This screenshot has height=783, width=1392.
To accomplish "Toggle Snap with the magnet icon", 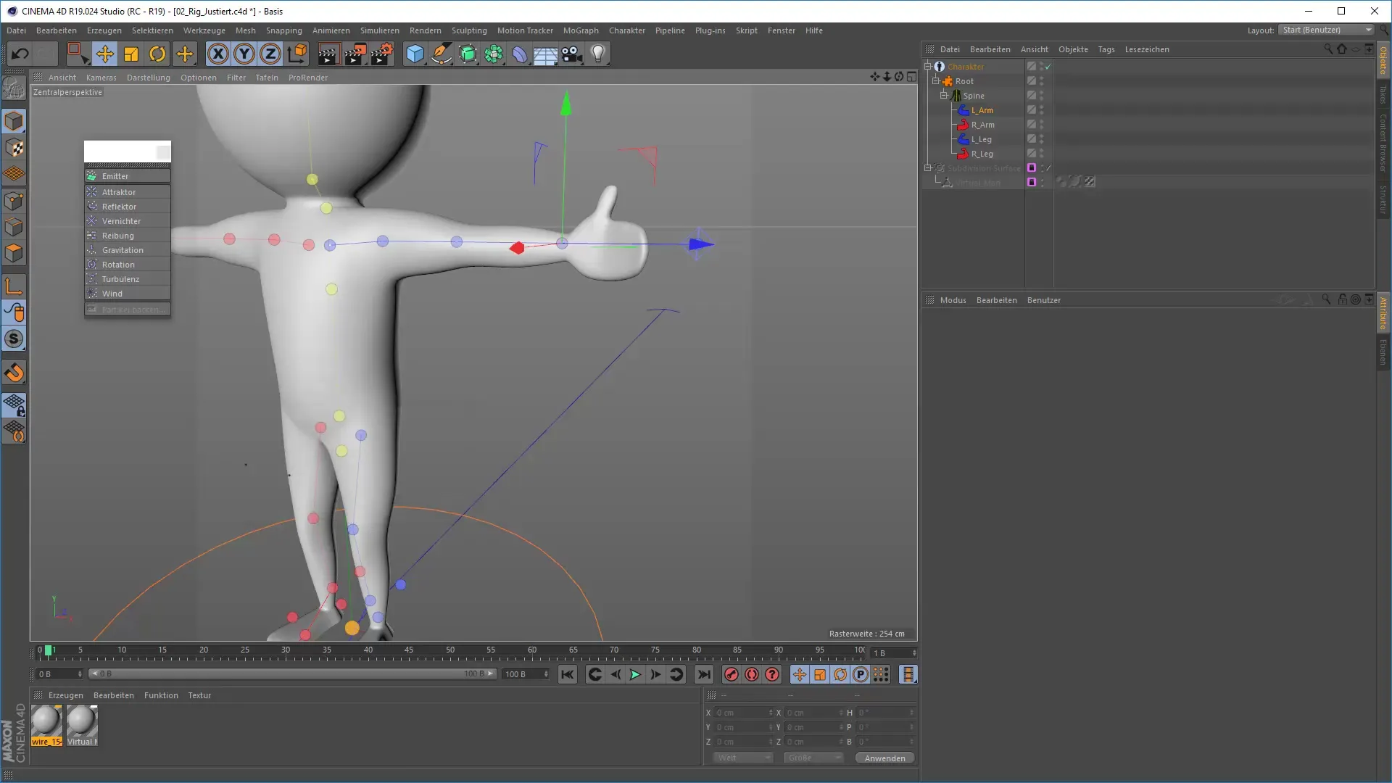I will [14, 373].
